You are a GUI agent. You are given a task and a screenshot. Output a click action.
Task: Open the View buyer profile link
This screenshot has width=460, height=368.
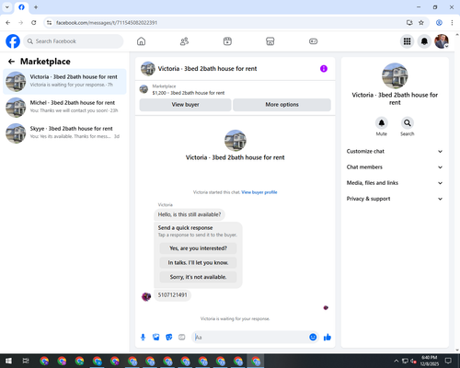[x=259, y=192]
